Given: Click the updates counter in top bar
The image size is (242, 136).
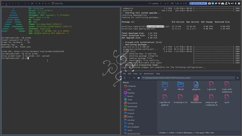Looking at the screenshot, I should [155, 3].
